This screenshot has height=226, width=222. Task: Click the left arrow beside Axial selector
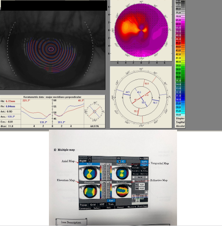pos(133,177)
